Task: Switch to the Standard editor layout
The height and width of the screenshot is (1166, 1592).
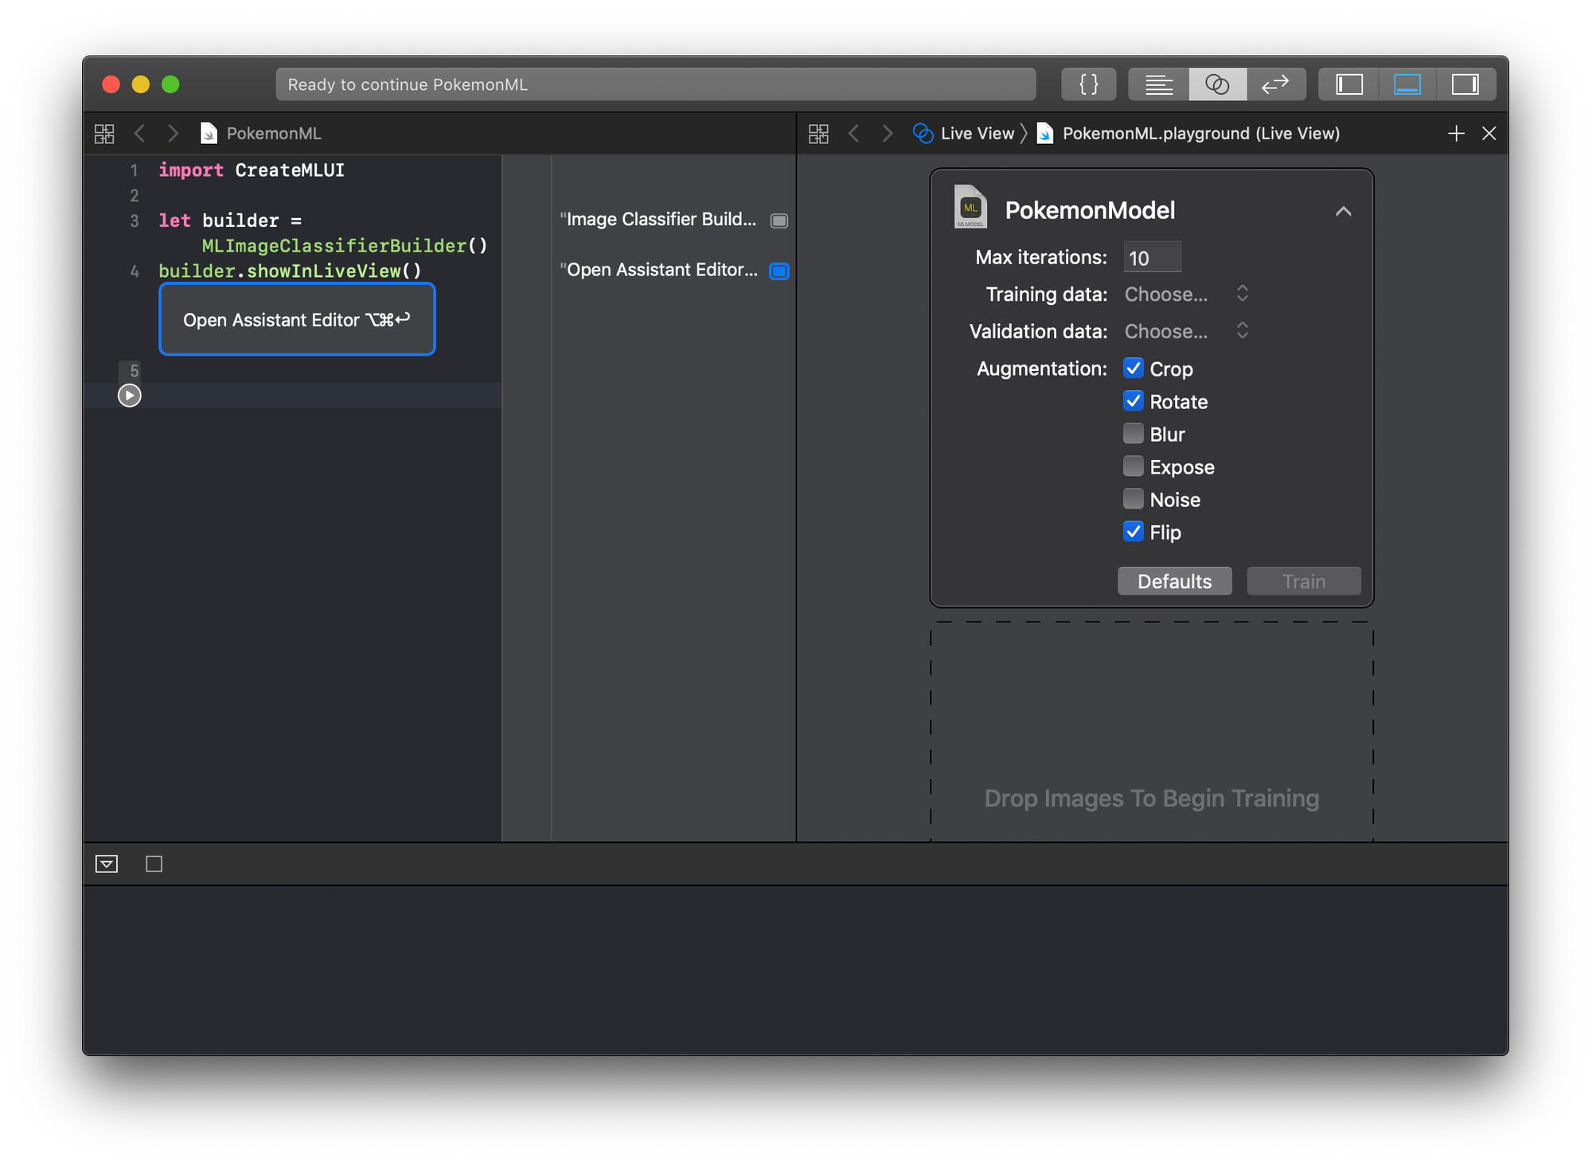Action: coord(1158,84)
